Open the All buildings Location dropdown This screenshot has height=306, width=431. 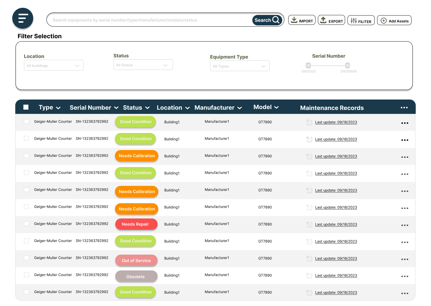[54, 65]
